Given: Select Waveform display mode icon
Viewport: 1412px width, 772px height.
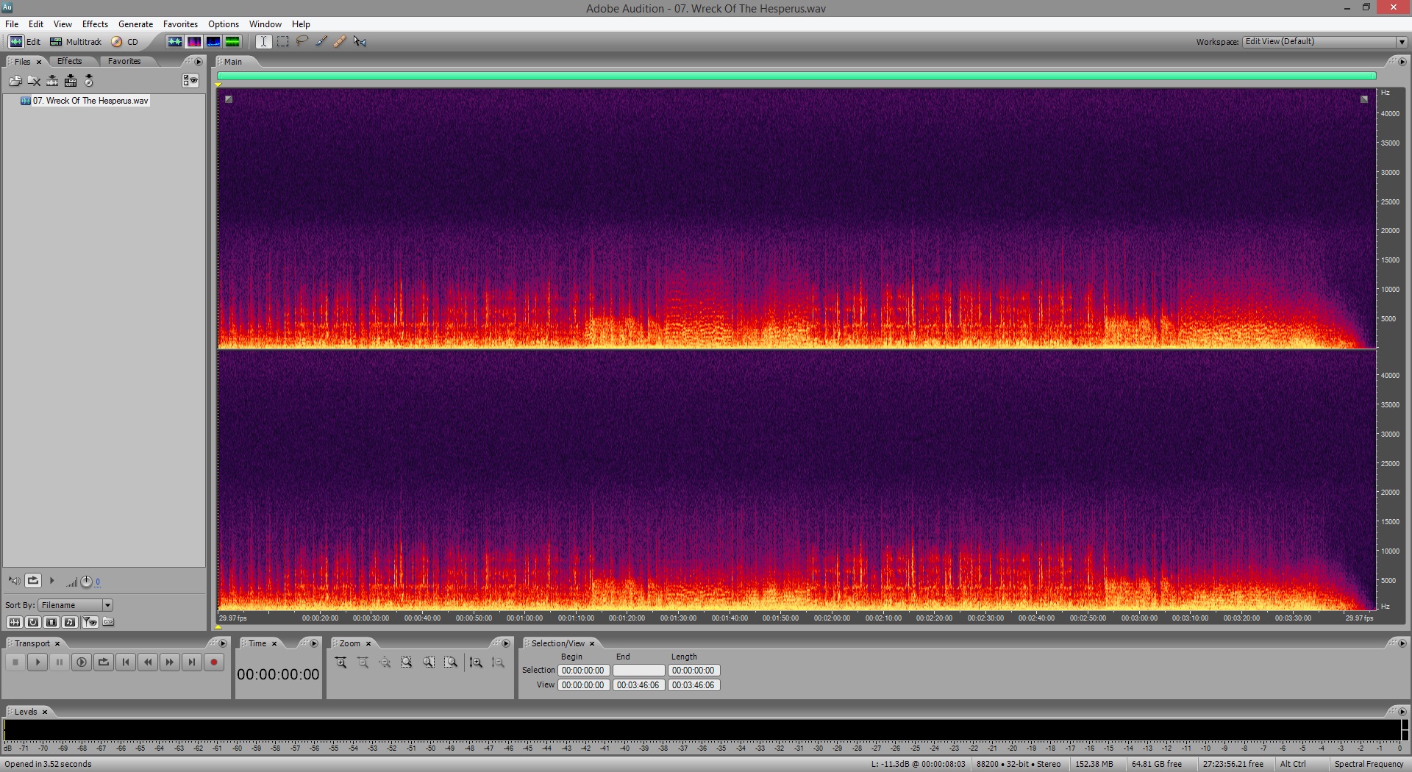Looking at the screenshot, I should pos(174,42).
